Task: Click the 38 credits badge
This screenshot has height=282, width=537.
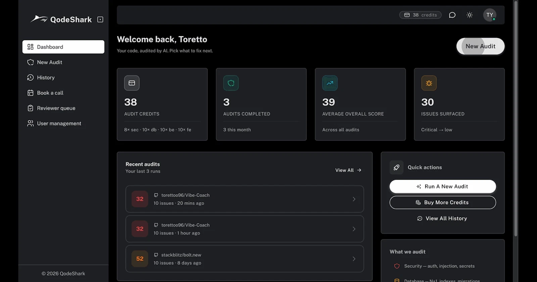Action: [420, 15]
